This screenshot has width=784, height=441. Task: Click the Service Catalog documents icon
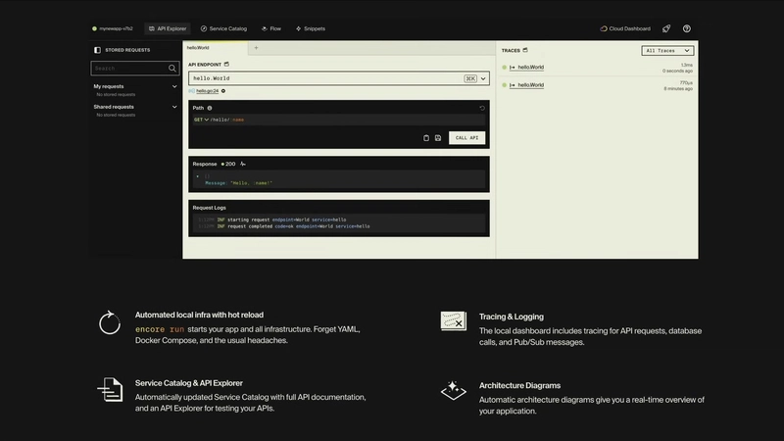(x=110, y=389)
